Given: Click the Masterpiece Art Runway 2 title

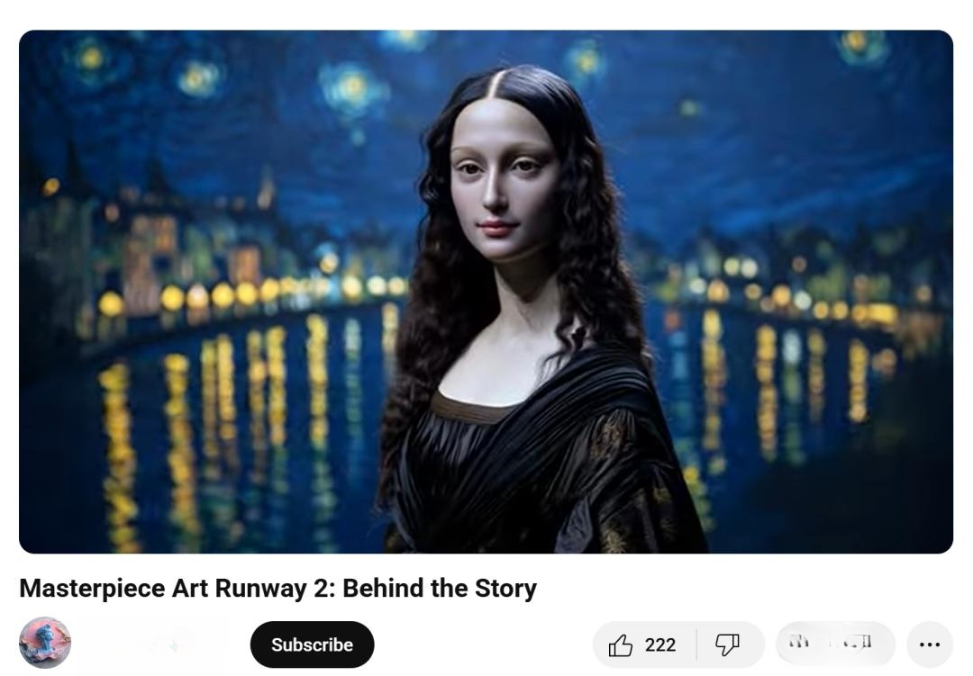Looking at the screenshot, I should (x=278, y=588).
